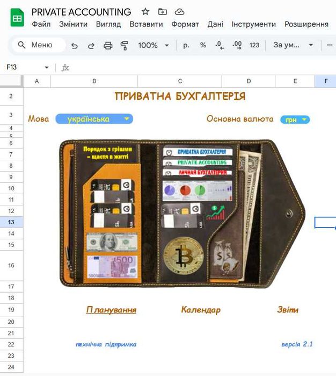Open the Вигляд menu
Image resolution: width=336 pixels, height=376 pixels.
pyautogui.click(x=108, y=24)
